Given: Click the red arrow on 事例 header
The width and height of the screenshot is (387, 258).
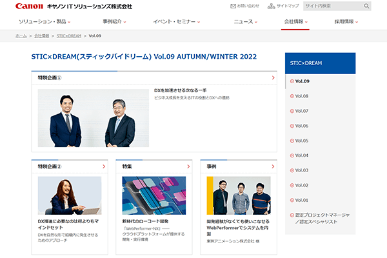Looking at the screenshot, I should point(273,166).
